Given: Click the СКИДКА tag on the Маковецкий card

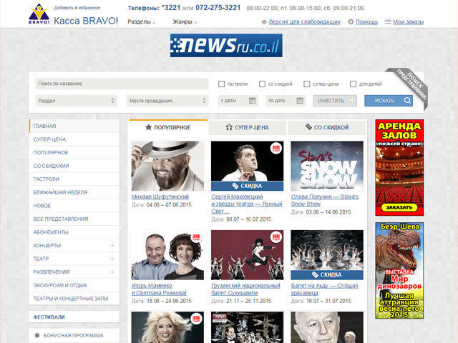Looking at the screenshot, I should (247, 186).
